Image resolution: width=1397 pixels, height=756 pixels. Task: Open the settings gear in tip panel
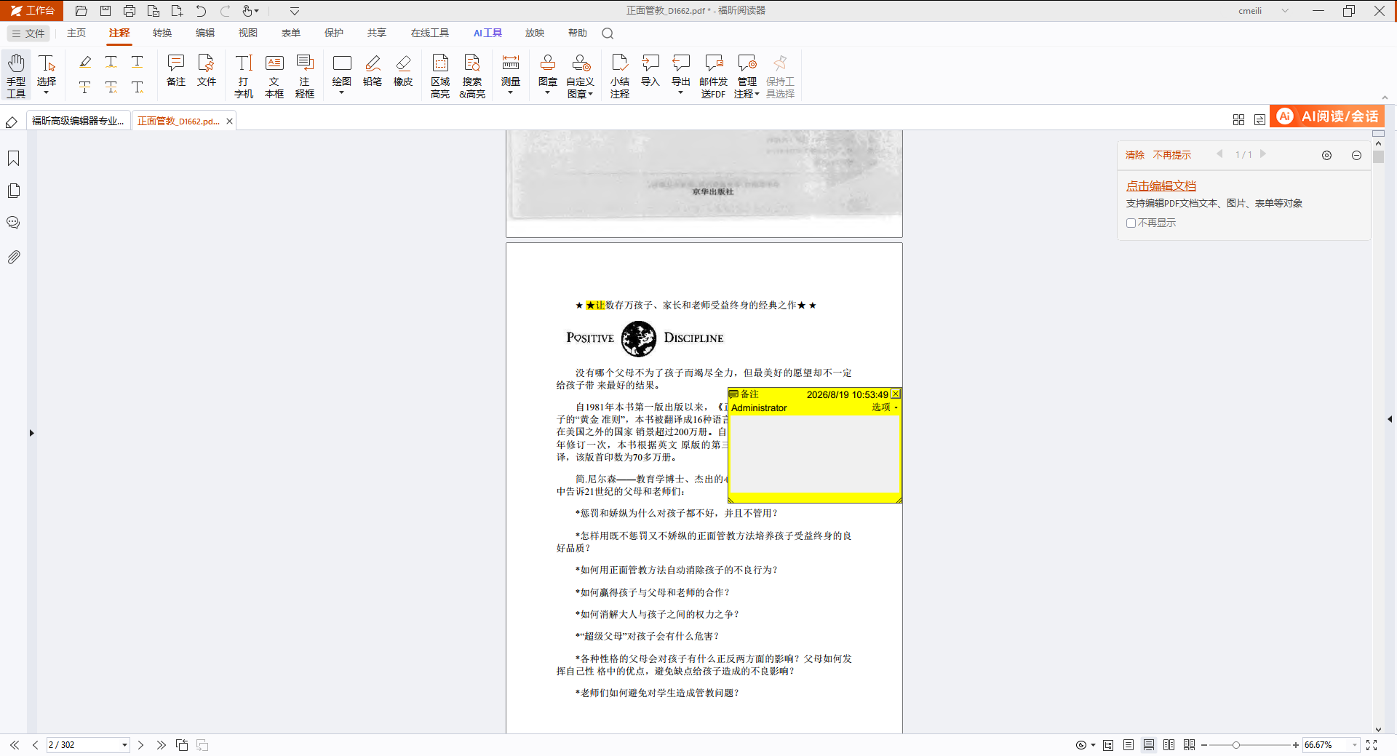pos(1327,155)
